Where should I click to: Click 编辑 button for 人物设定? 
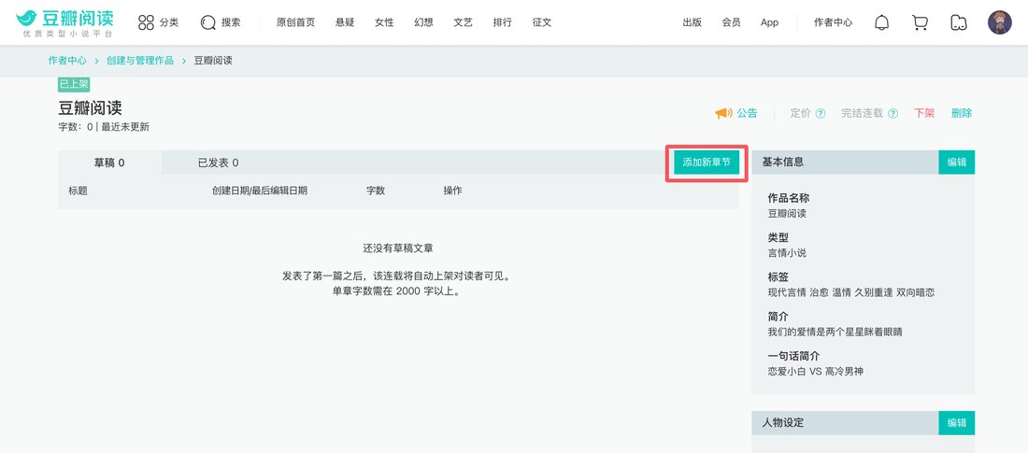point(957,423)
